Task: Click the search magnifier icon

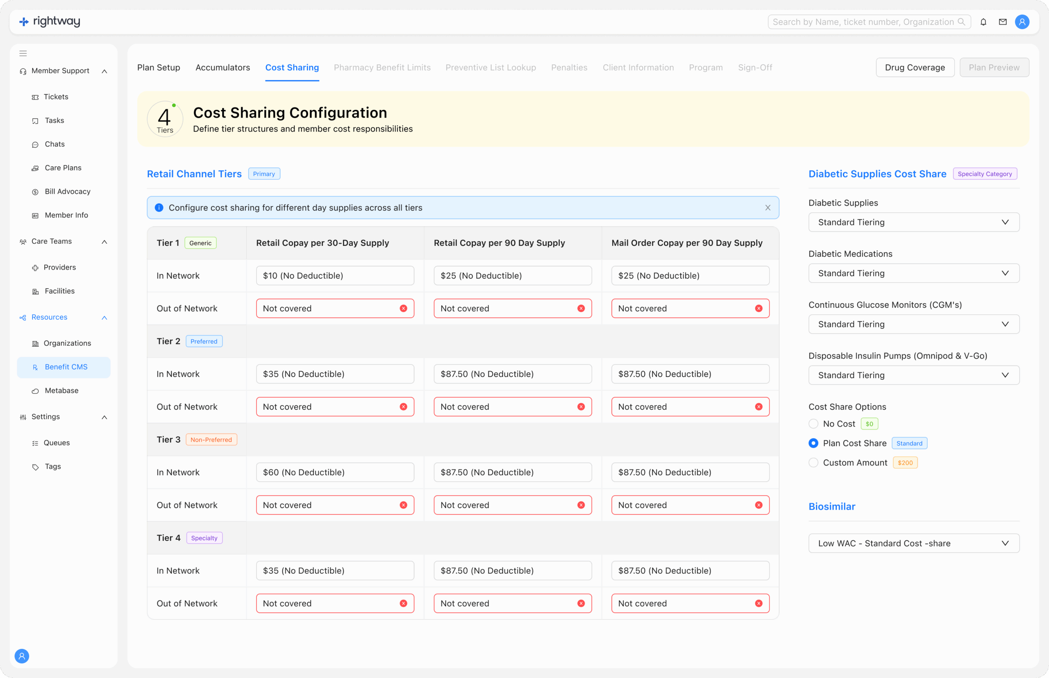Action: (x=961, y=22)
